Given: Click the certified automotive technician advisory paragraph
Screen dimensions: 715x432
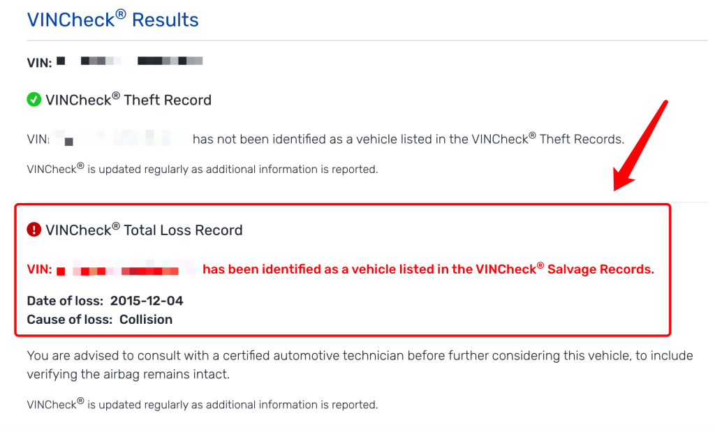Looking at the screenshot, I should [360, 364].
